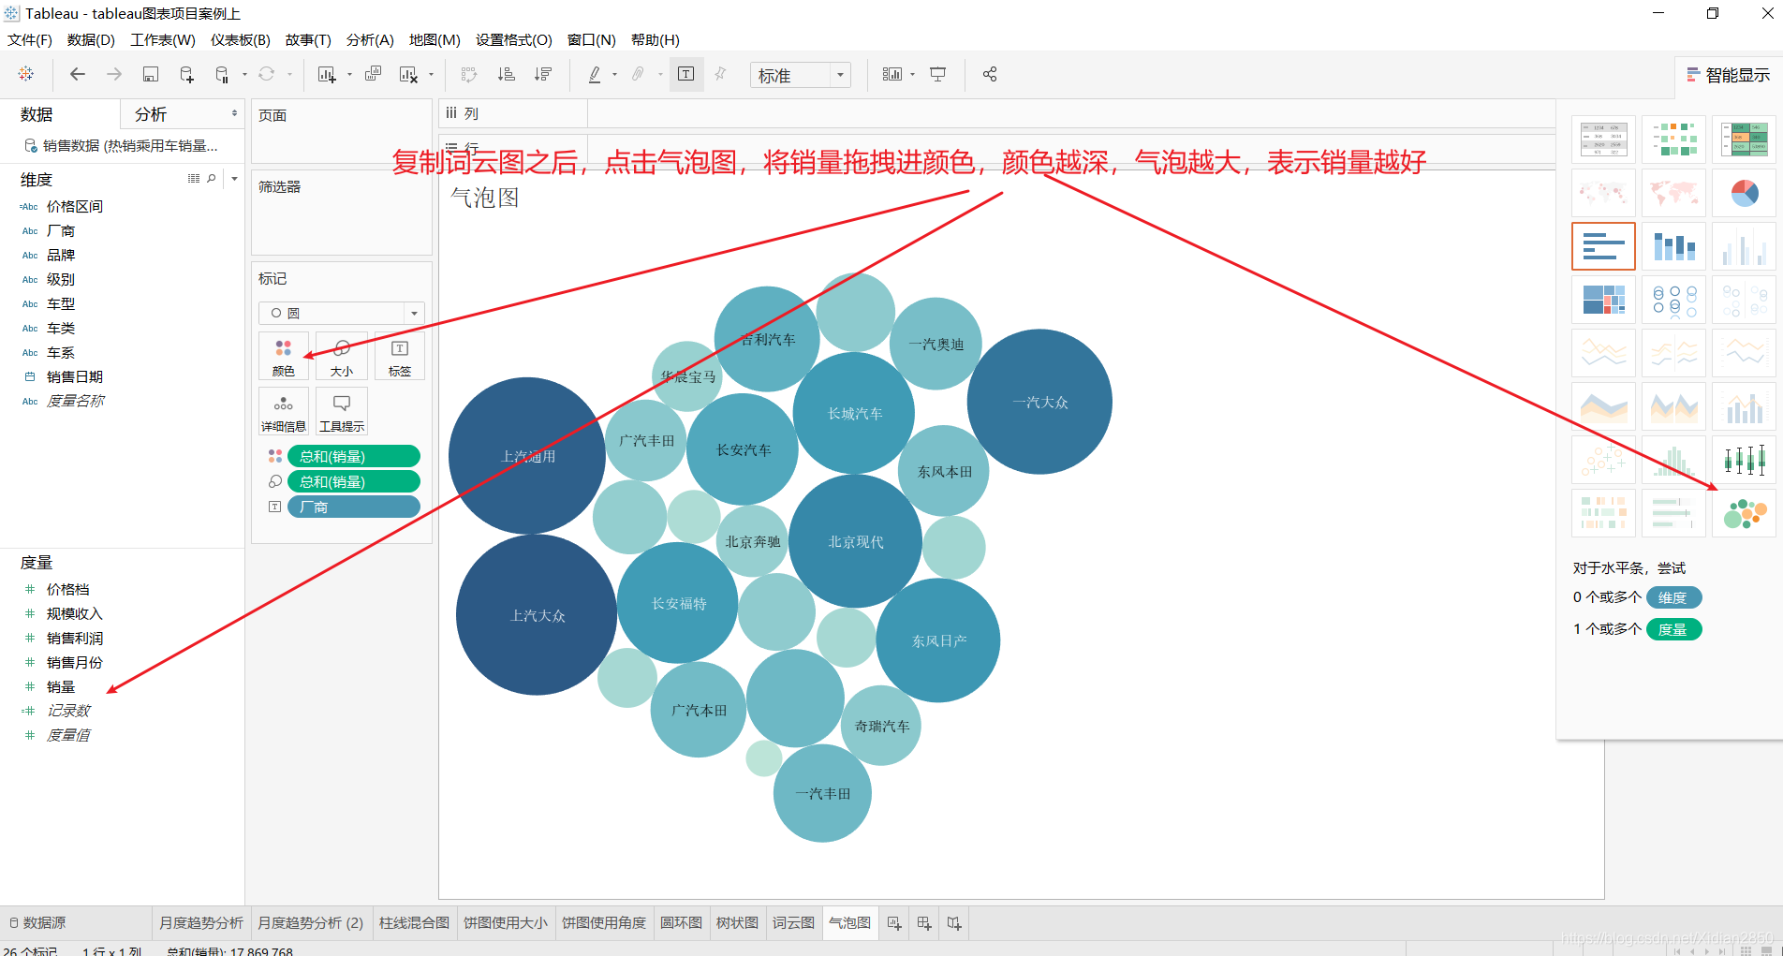
Task: Click the duplicate worksheet icon
Action: pyautogui.click(x=373, y=74)
